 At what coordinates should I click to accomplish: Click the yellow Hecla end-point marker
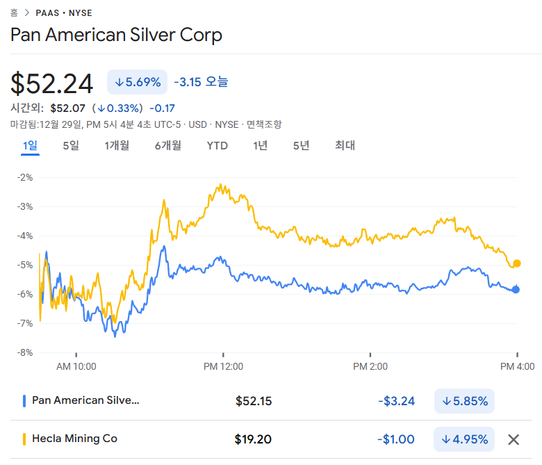tap(516, 263)
